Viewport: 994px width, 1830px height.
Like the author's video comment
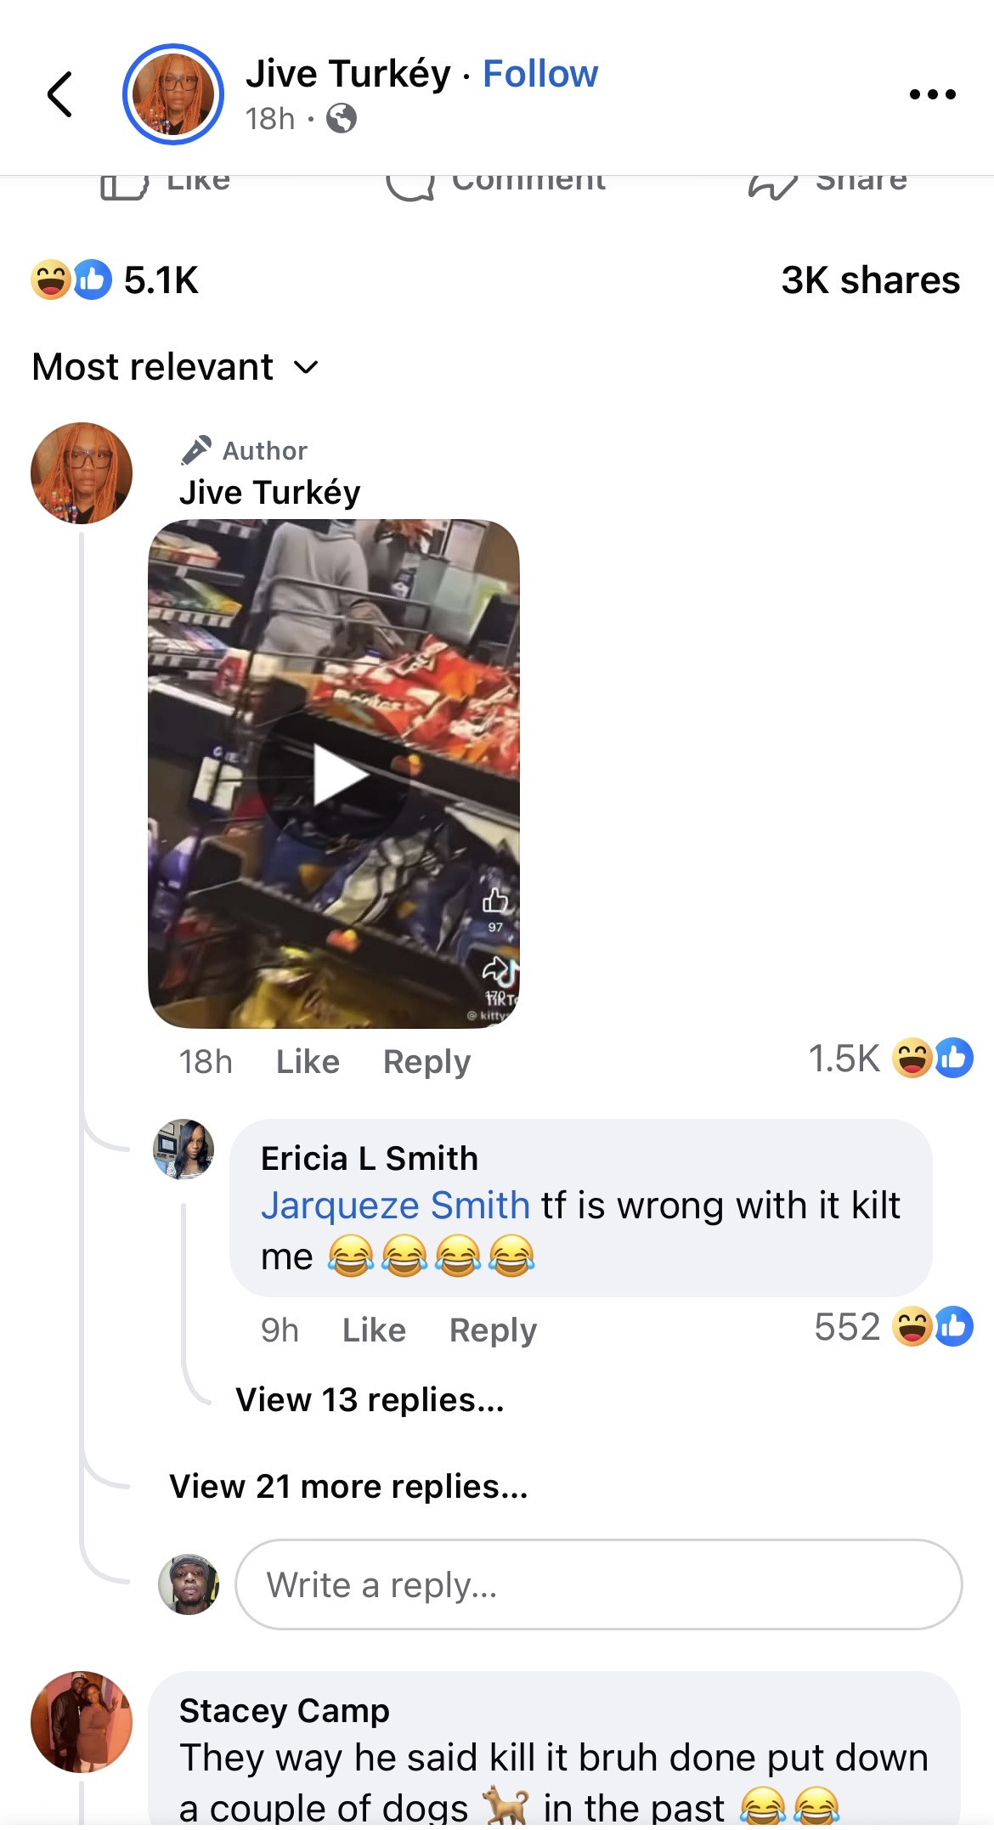click(308, 1062)
